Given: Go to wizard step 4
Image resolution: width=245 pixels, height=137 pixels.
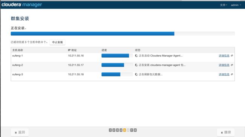Looking at the screenshot, I should [121, 130].
